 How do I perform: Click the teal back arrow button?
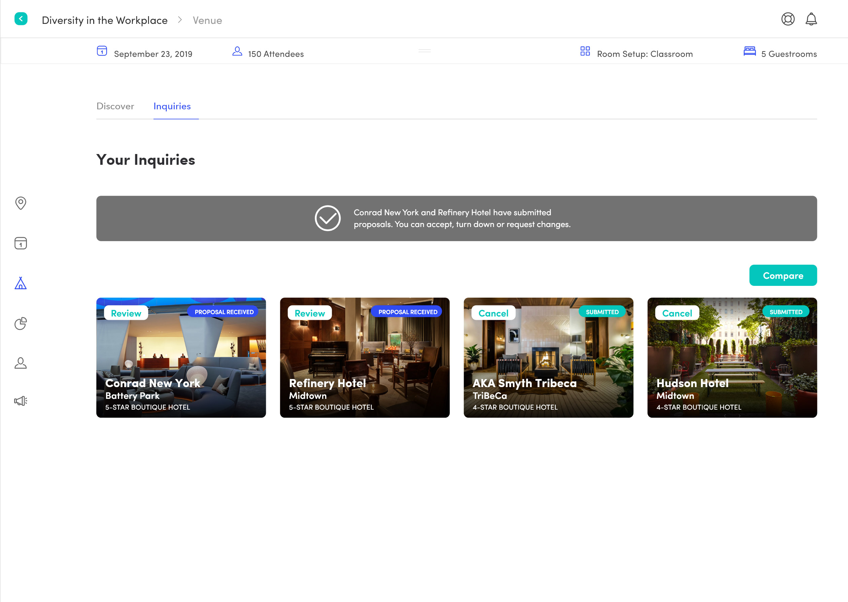(x=21, y=19)
